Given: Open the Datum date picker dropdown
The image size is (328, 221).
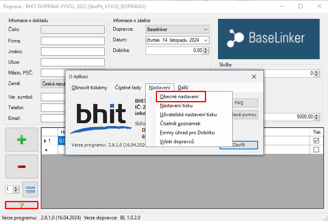Looking at the screenshot, I should [206, 40].
